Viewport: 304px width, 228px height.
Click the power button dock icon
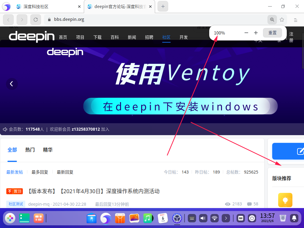[252, 218]
